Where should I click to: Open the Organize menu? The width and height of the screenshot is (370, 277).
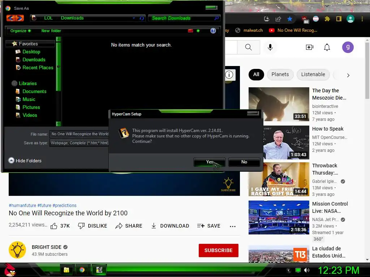pyautogui.click(x=20, y=31)
